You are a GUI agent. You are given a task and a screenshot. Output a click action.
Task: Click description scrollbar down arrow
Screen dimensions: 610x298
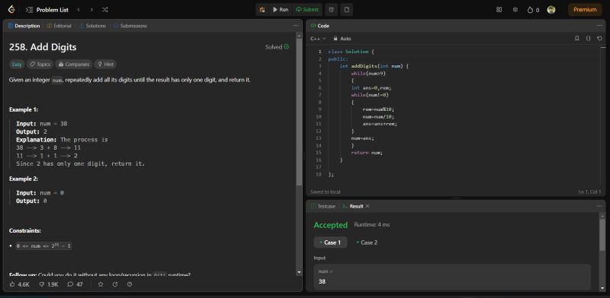pos(299,272)
